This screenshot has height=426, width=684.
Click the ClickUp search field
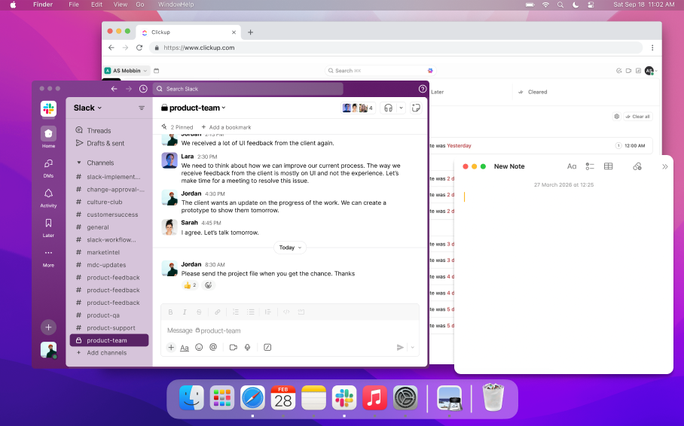(380, 71)
